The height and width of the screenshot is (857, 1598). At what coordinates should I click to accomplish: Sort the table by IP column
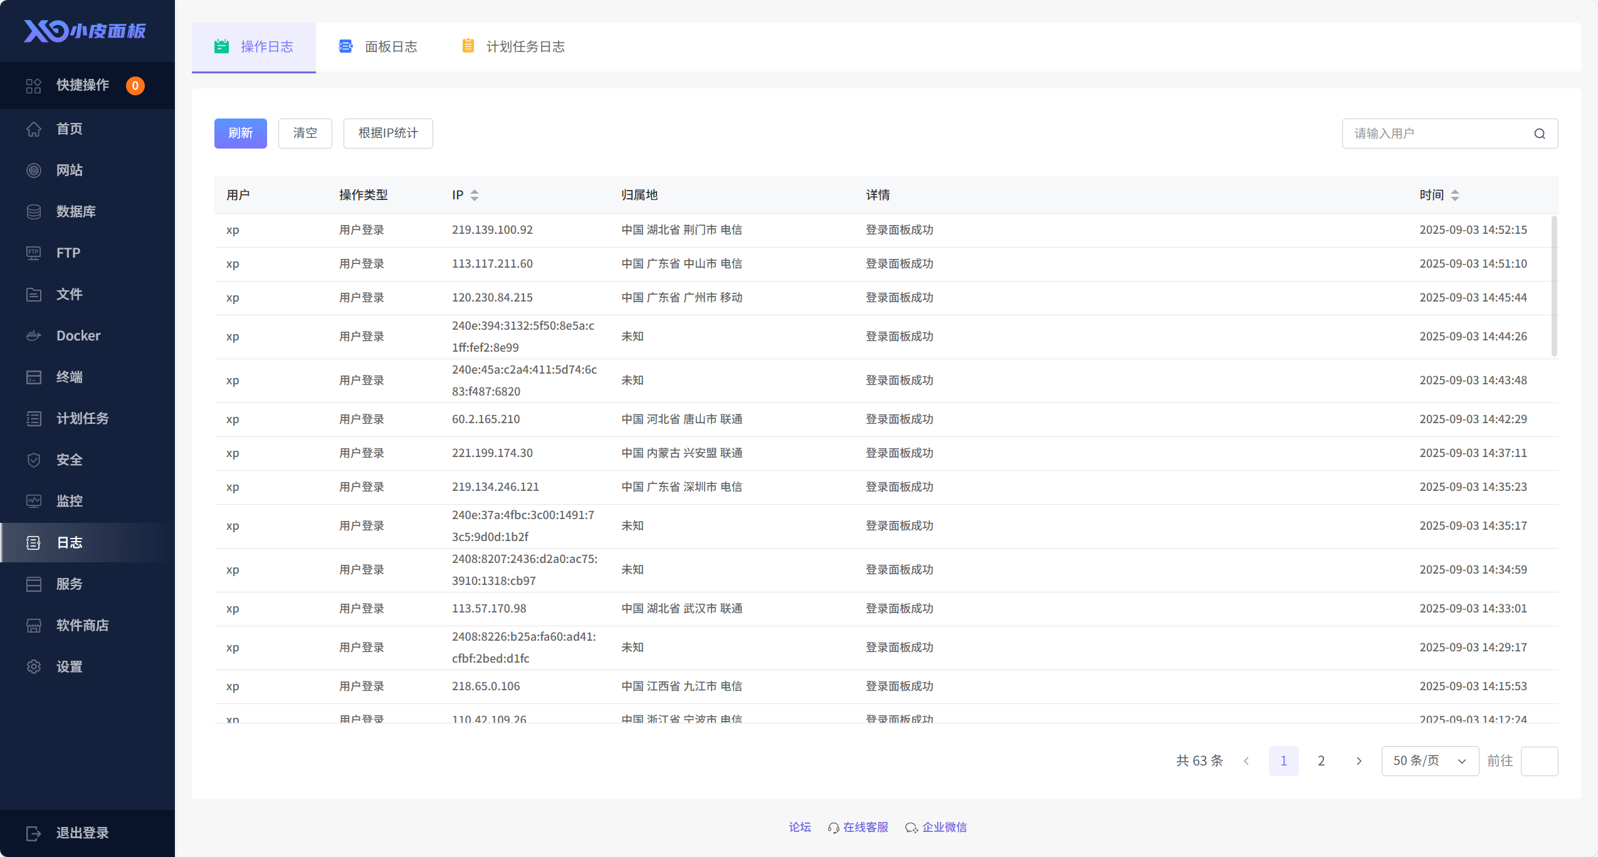point(475,195)
